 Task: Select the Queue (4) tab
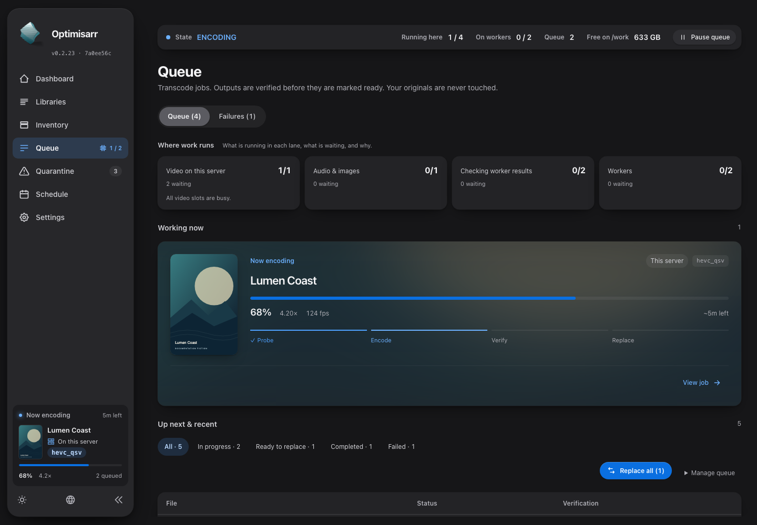(x=185, y=117)
